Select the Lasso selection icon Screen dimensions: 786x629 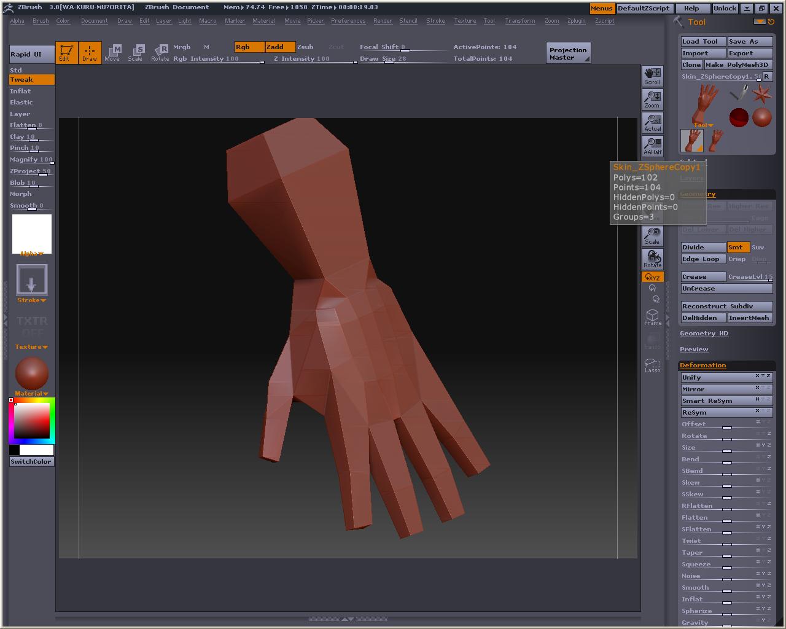coord(653,365)
